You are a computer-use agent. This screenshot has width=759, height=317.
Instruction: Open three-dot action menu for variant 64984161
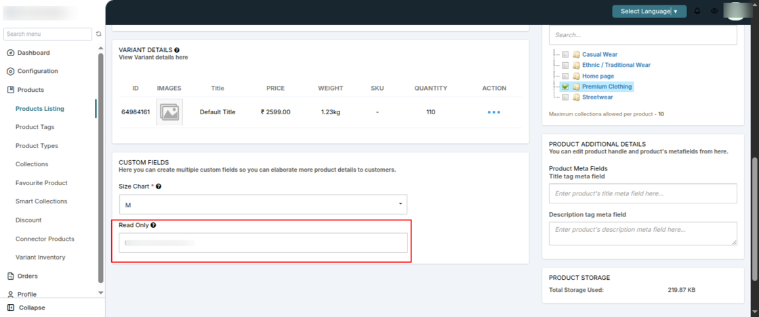(494, 112)
